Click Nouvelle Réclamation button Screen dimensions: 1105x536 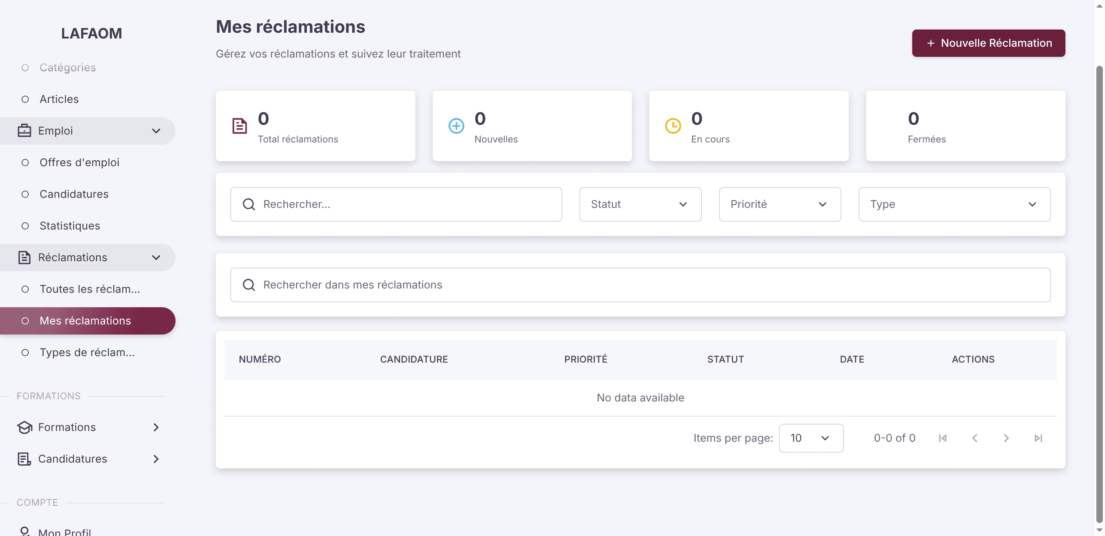tap(988, 43)
